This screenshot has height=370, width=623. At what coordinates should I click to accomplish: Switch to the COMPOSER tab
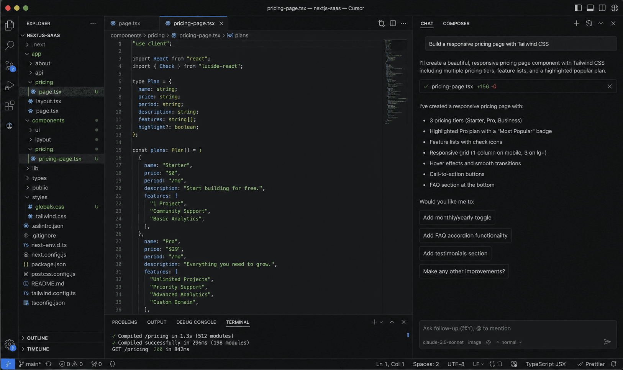[x=456, y=23]
